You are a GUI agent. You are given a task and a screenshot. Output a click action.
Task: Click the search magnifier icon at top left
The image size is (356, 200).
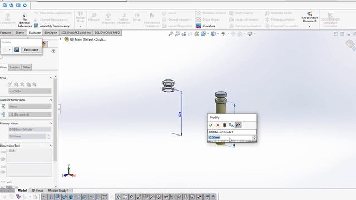click(x=12, y=5)
